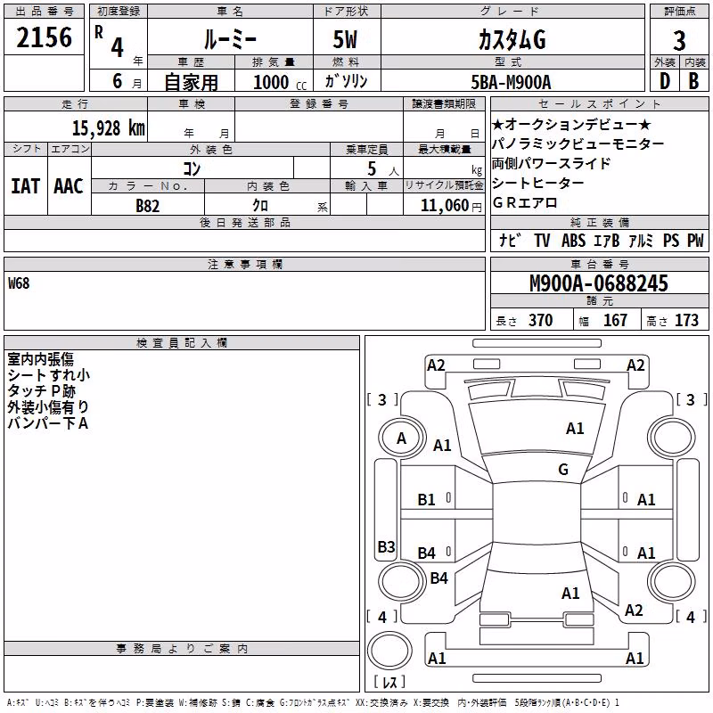713x713 pixels.
Task: Select exterior color コン
Action: tap(192, 168)
